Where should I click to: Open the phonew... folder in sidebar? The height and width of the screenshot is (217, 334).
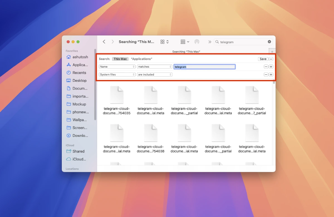tap(78, 112)
